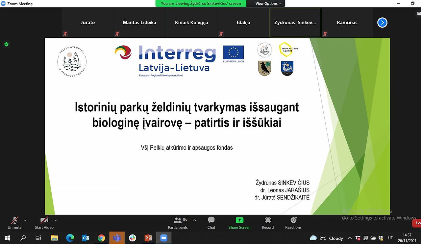Click the muted mic icon on Jurate's tile
The image size is (421, 244).
click(x=65, y=33)
